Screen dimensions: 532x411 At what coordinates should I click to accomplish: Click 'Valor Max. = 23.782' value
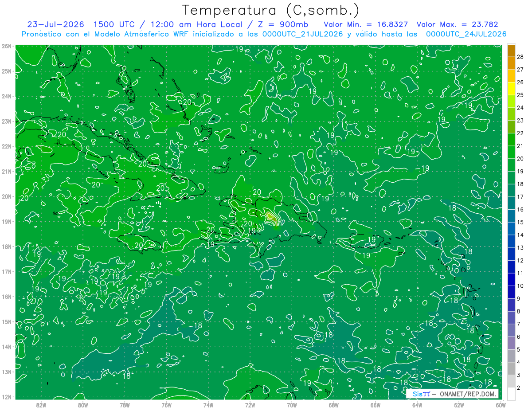tap(458, 24)
